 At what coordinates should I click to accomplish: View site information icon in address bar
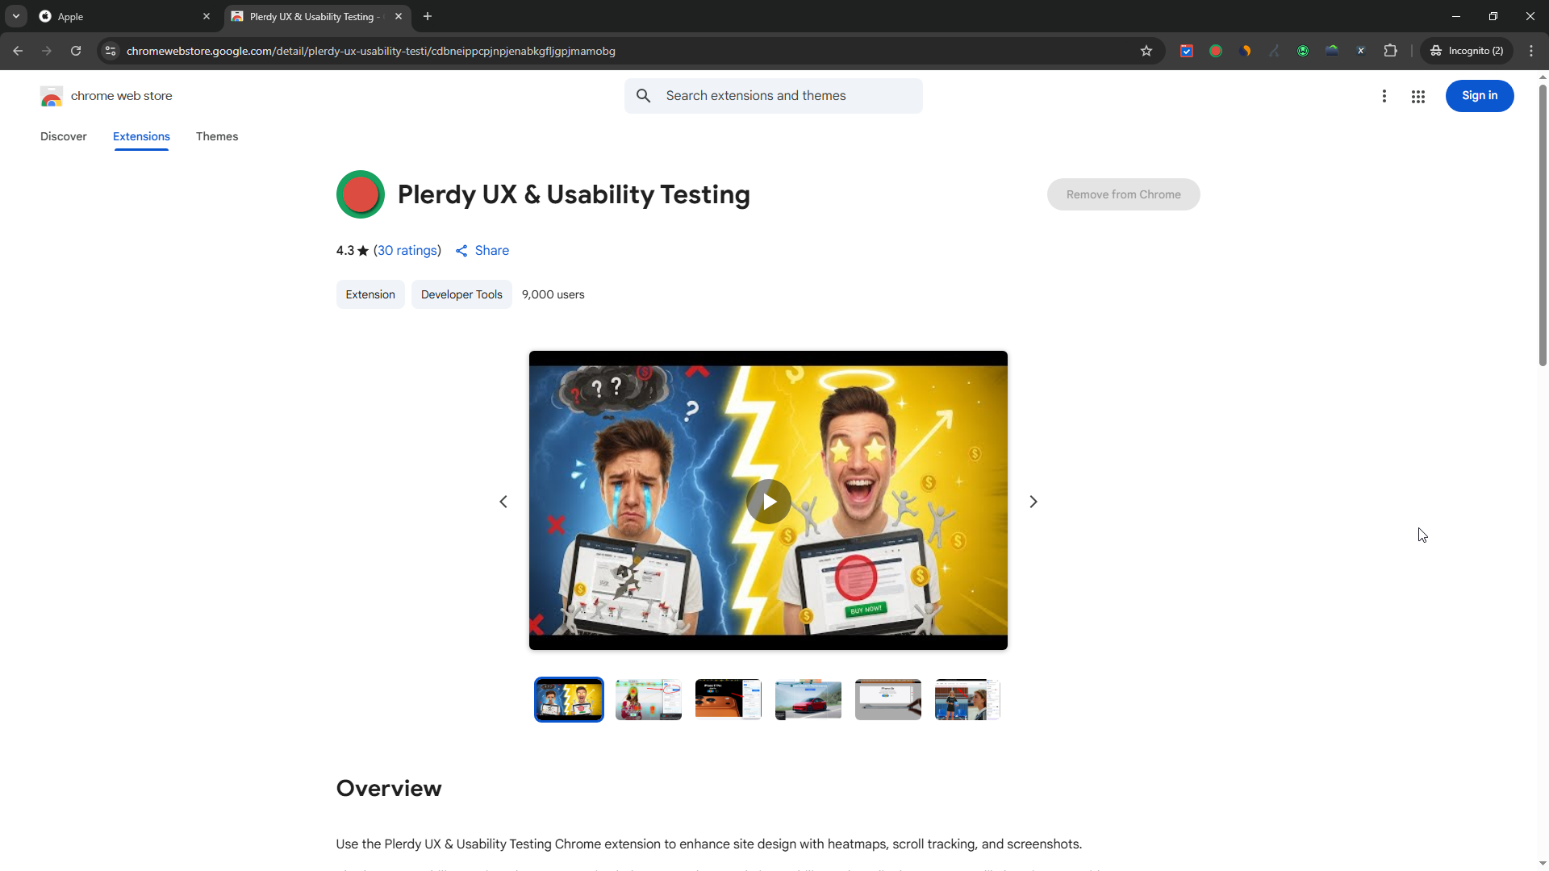pyautogui.click(x=111, y=51)
